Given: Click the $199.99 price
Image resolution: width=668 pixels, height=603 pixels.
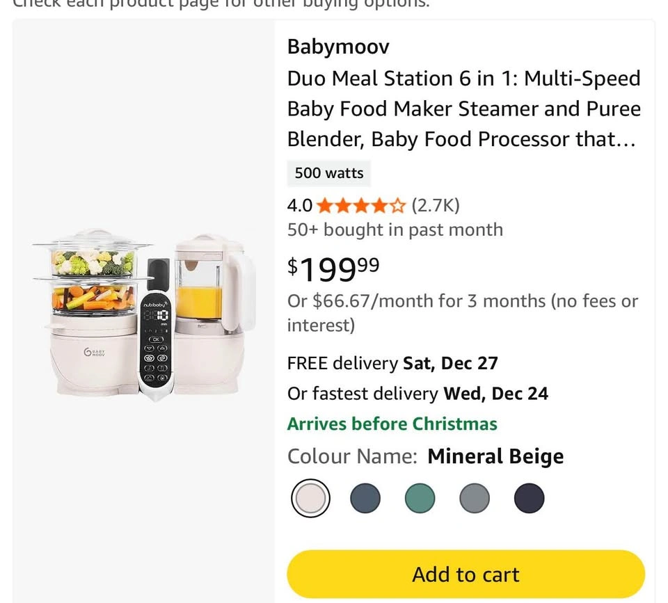Looking at the screenshot, I should 334,268.
